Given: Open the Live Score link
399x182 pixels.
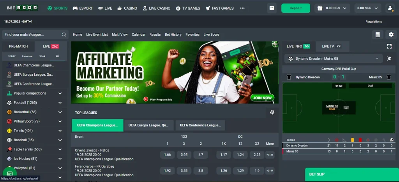Looking at the screenshot, I should [x=211, y=35].
